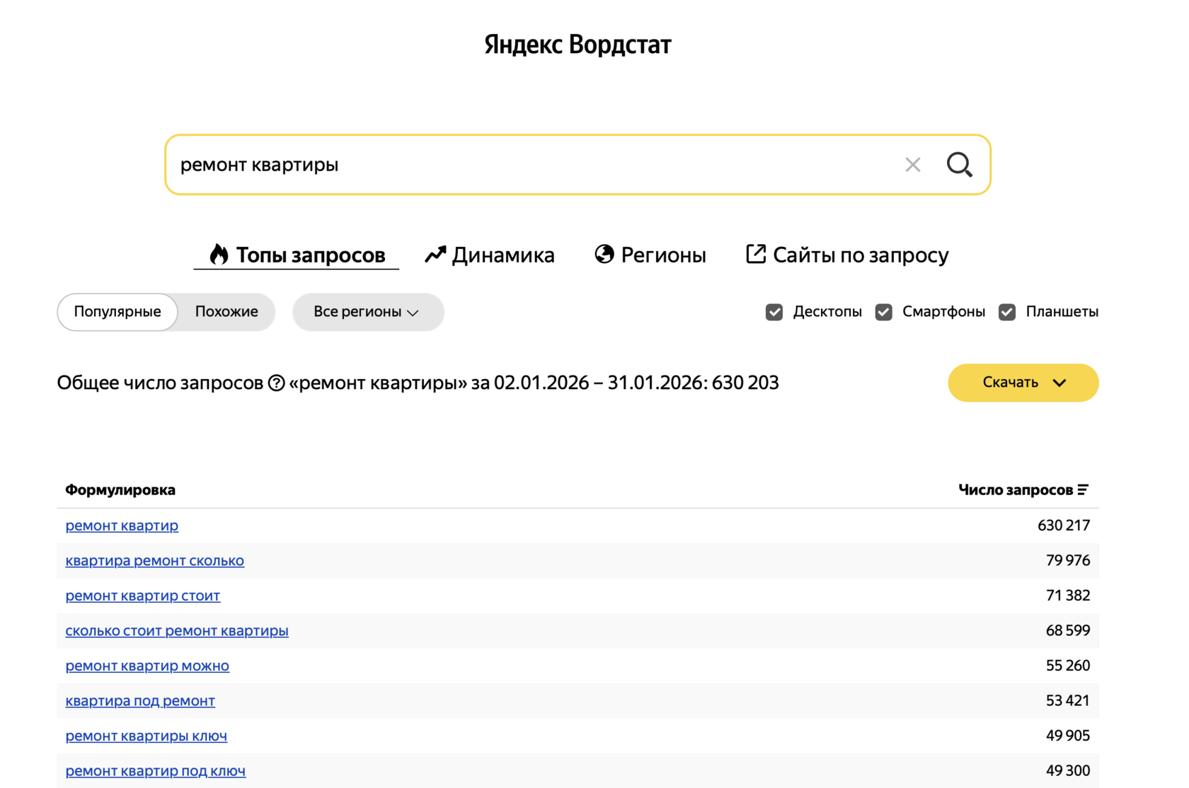Uncheck the Десктопы checkbox
Viewport: 1189px width, 788px height.
click(x=774, y=311)
